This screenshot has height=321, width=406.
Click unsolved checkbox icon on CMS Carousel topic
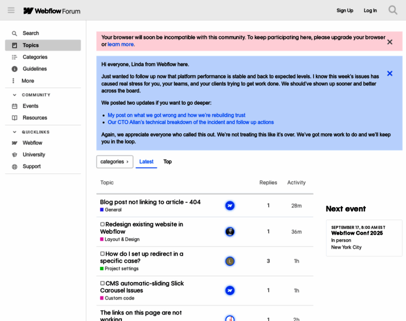[x=103, y=284]
